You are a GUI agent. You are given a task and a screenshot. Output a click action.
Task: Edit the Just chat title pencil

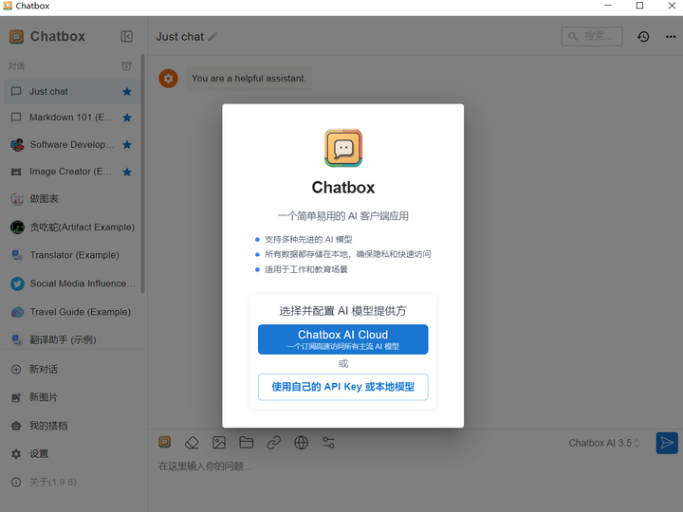click(212, 37)
